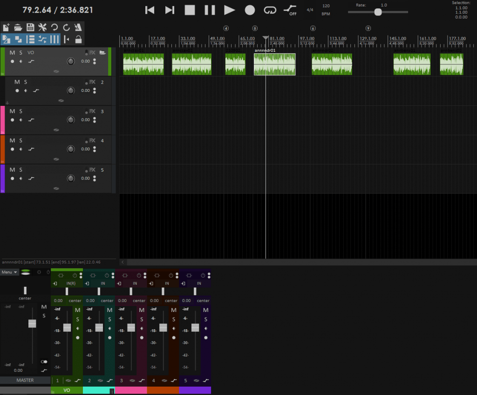
Task: Open the IN input selector on channel 4
Action: [167, 283]
